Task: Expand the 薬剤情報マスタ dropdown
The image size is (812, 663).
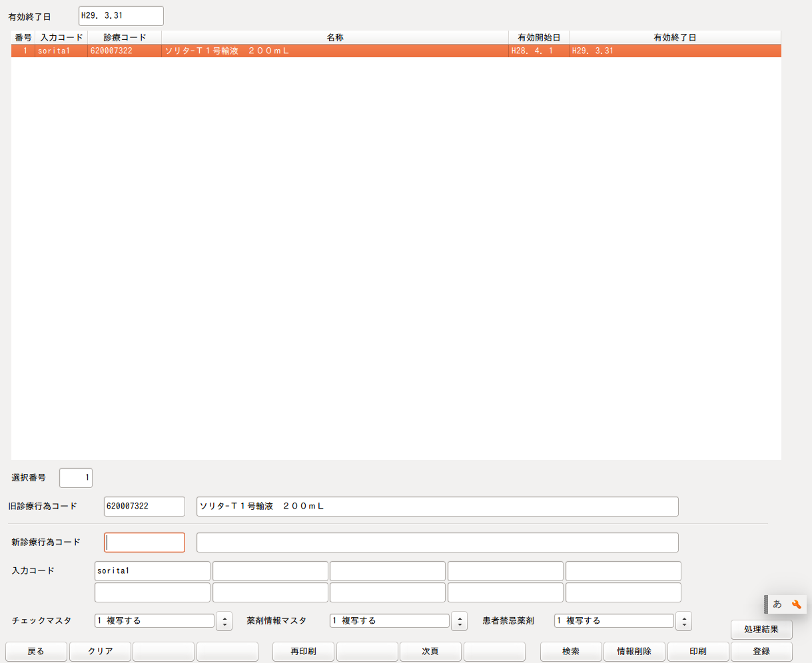Action: pyautogui.click(x=459, y=621)
